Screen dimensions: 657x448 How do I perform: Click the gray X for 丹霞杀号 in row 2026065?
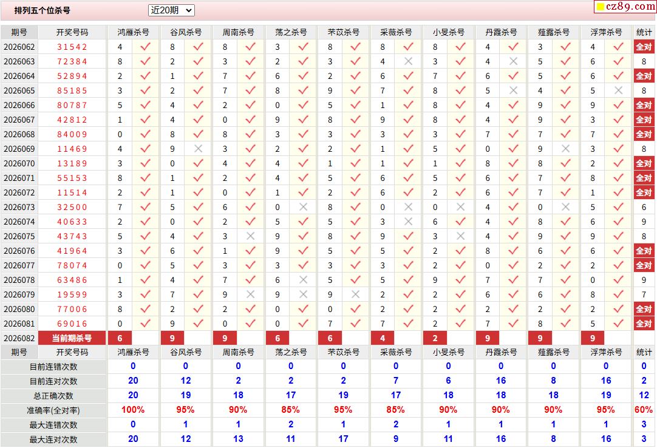click(513, 90)
